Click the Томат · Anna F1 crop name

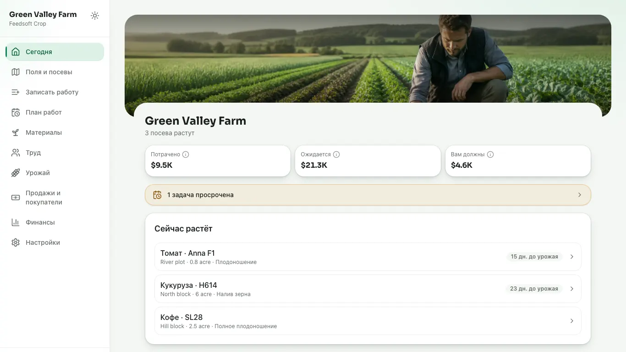click(187, 253)
